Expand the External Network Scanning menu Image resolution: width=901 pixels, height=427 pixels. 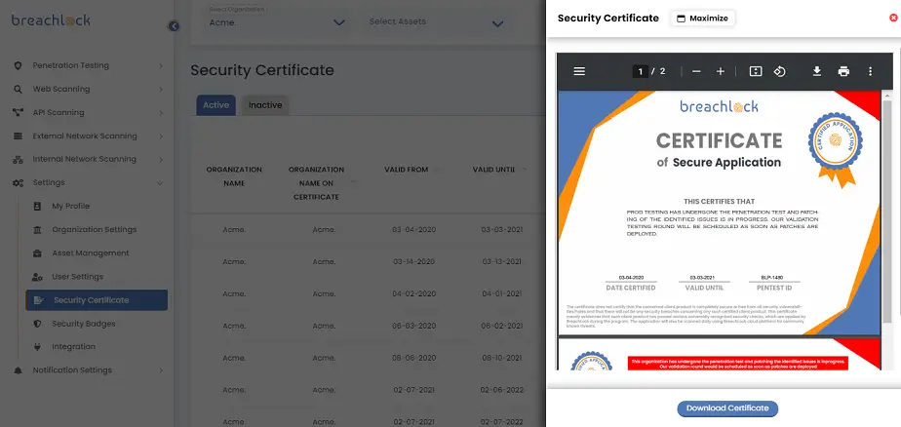tap(161, 136)
